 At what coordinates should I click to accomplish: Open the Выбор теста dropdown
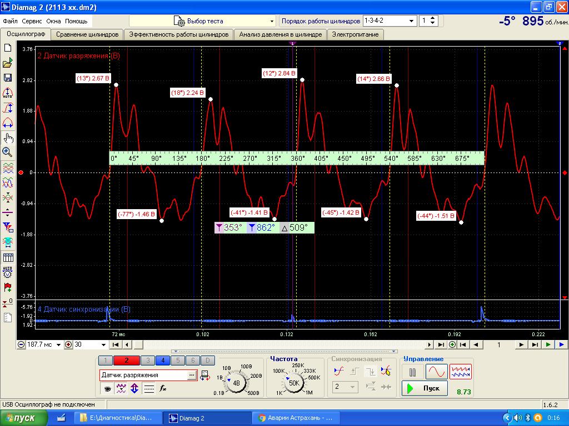[x=202, y=21]
